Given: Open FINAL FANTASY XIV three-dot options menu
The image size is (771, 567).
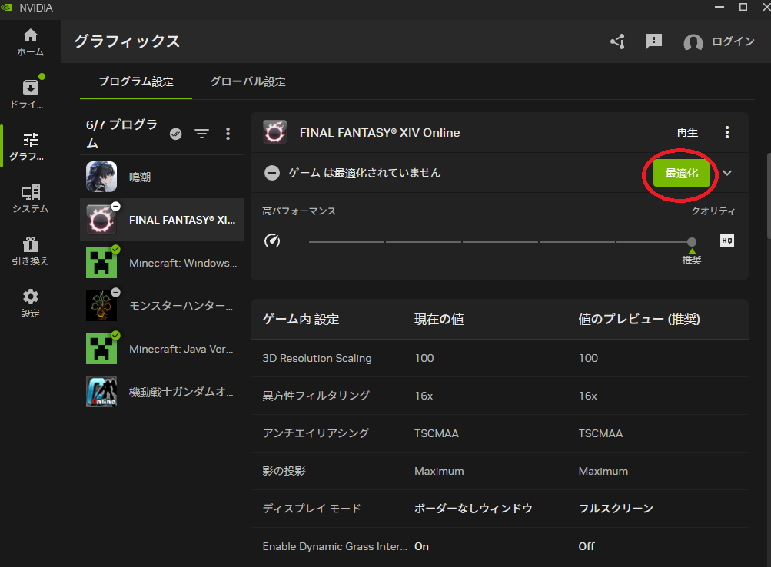Looking at the screenshot, I should click(x=727, y=133).
